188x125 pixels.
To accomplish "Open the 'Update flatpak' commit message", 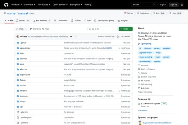I will [70, 80].
